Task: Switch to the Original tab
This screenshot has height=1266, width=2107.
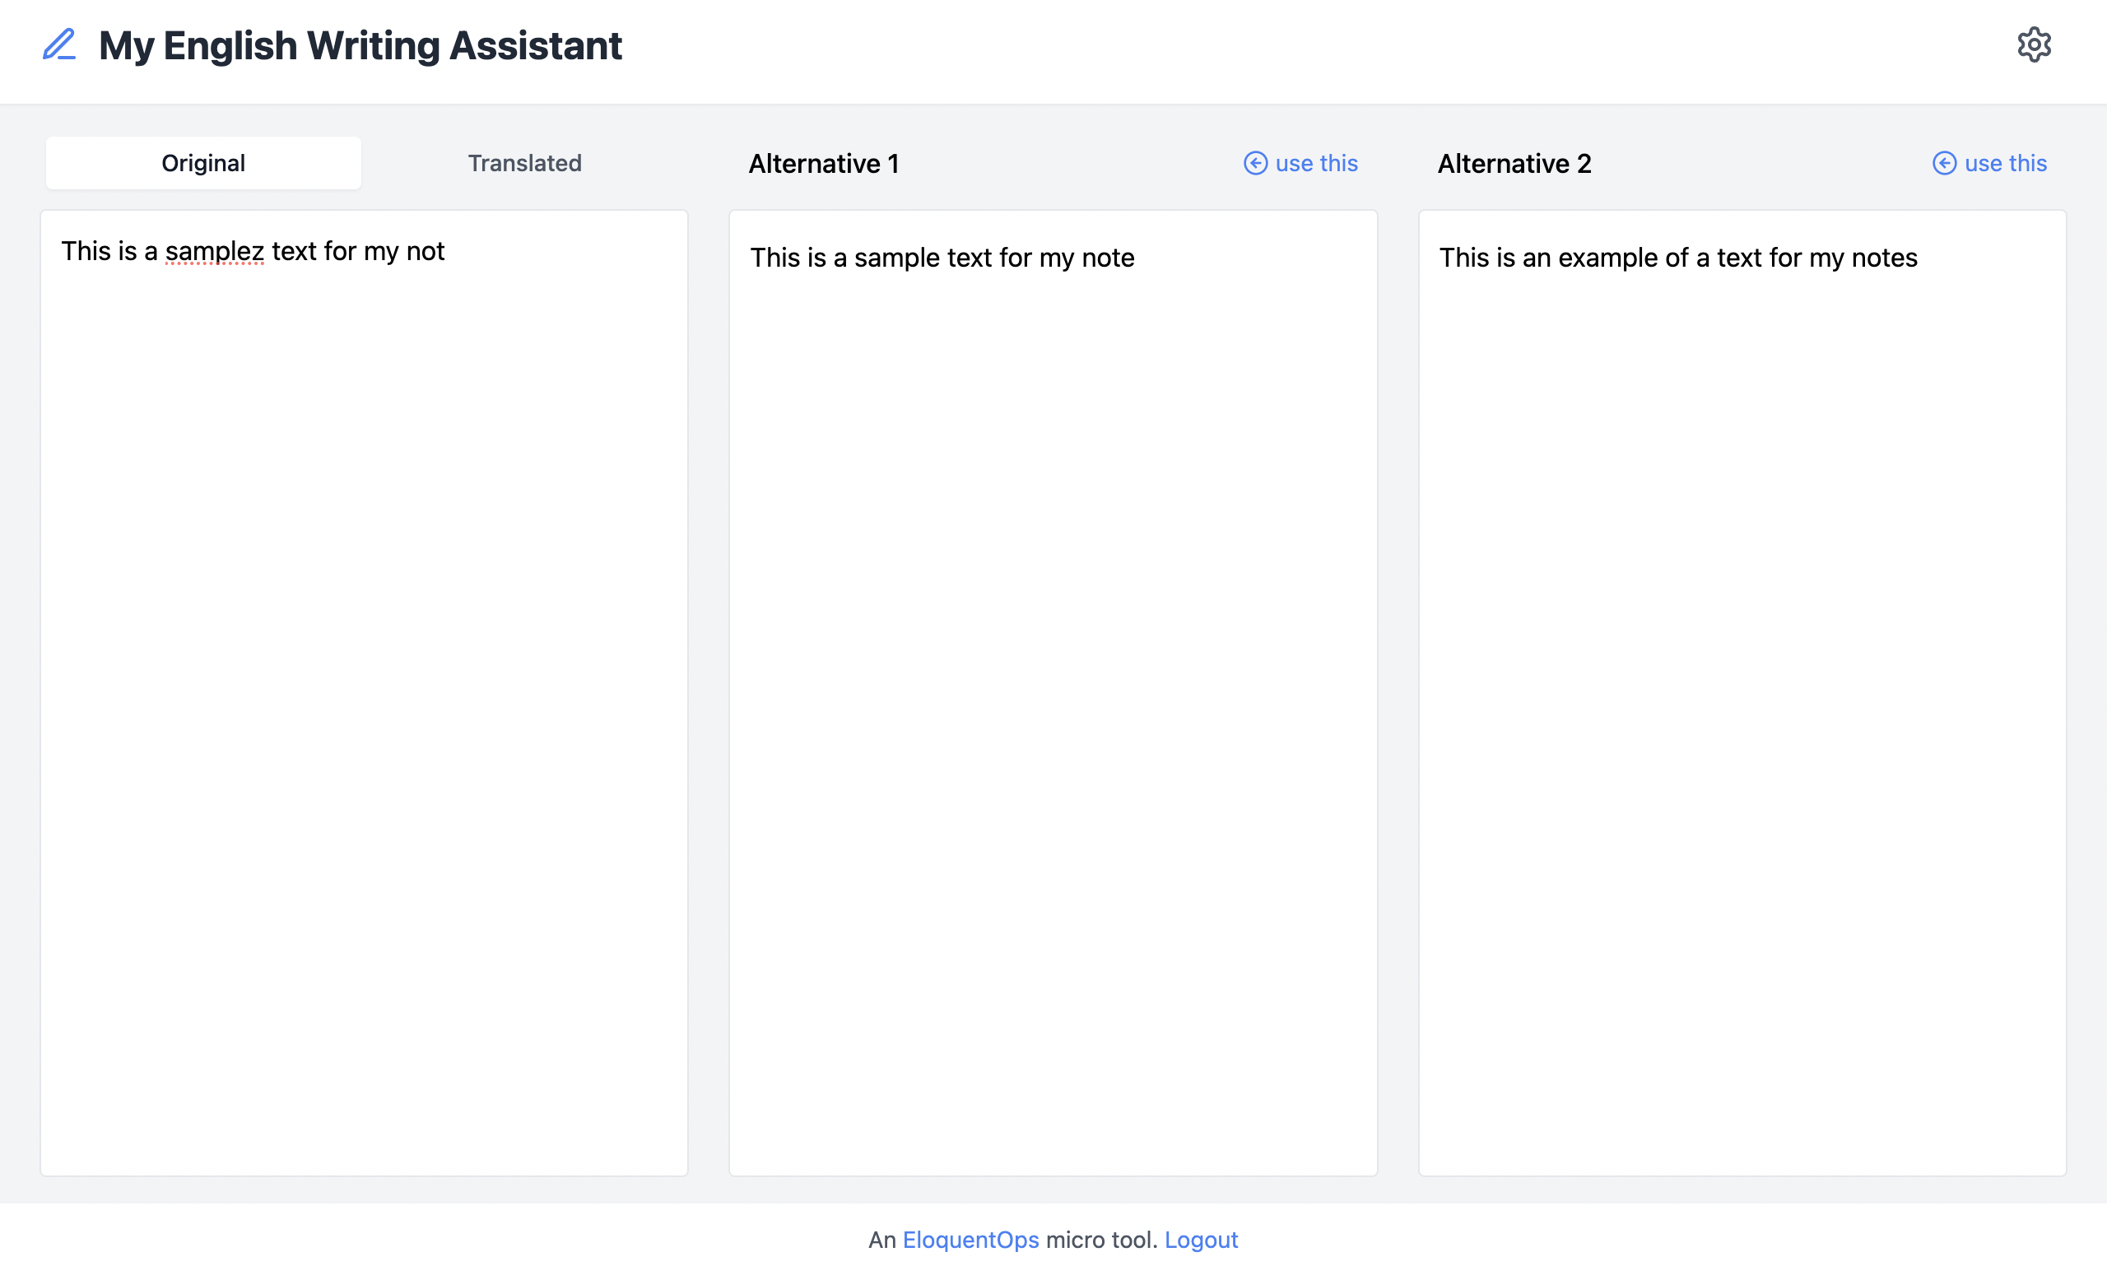Action: click(x=203, y=163)
